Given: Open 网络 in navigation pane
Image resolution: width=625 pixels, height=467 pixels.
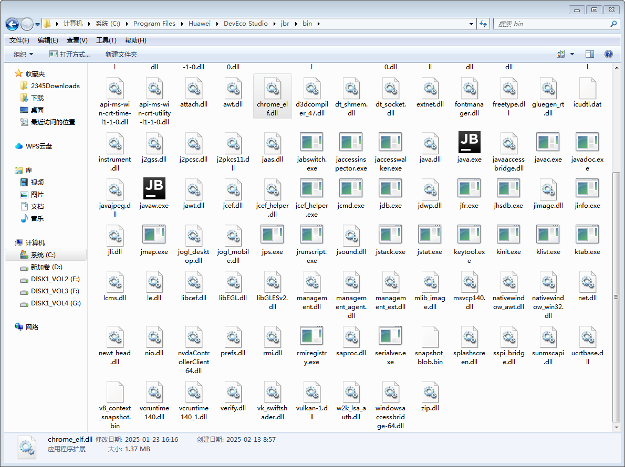Looking at the screenshot, I should [27, 327].
